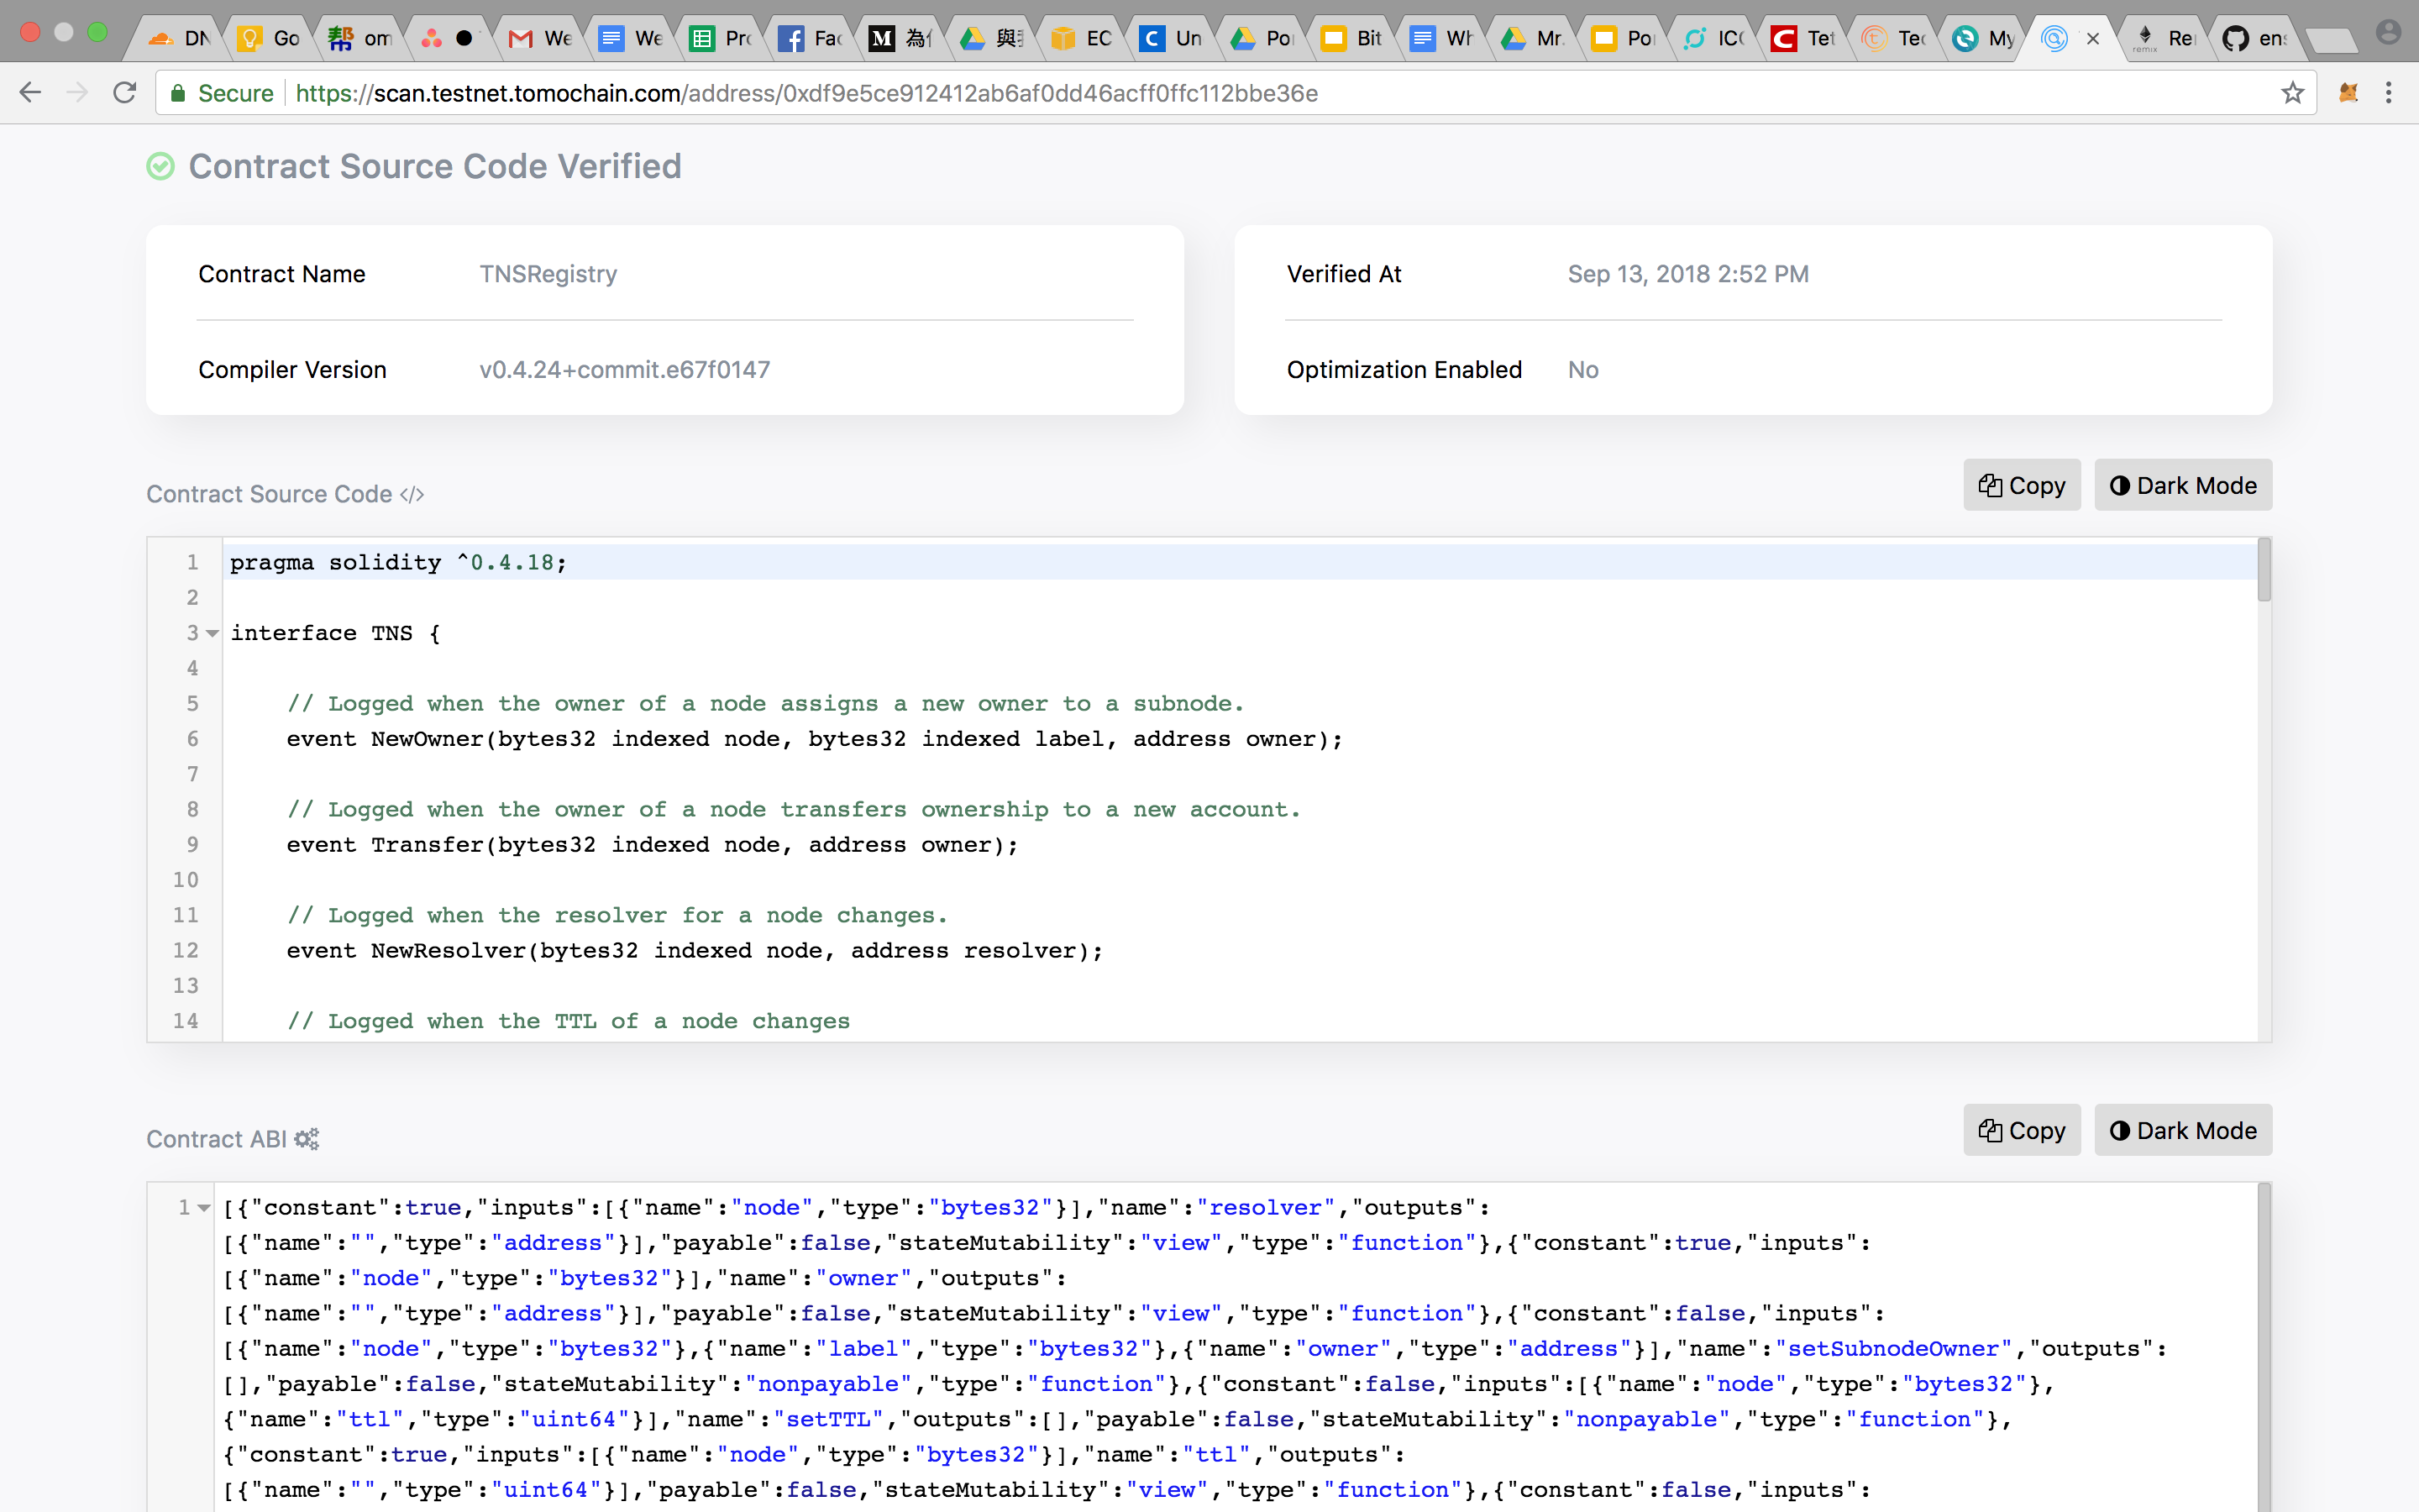The image size is (2419, 1512).
Task: Click the source code editor scrollbar
Action: 2264,570
